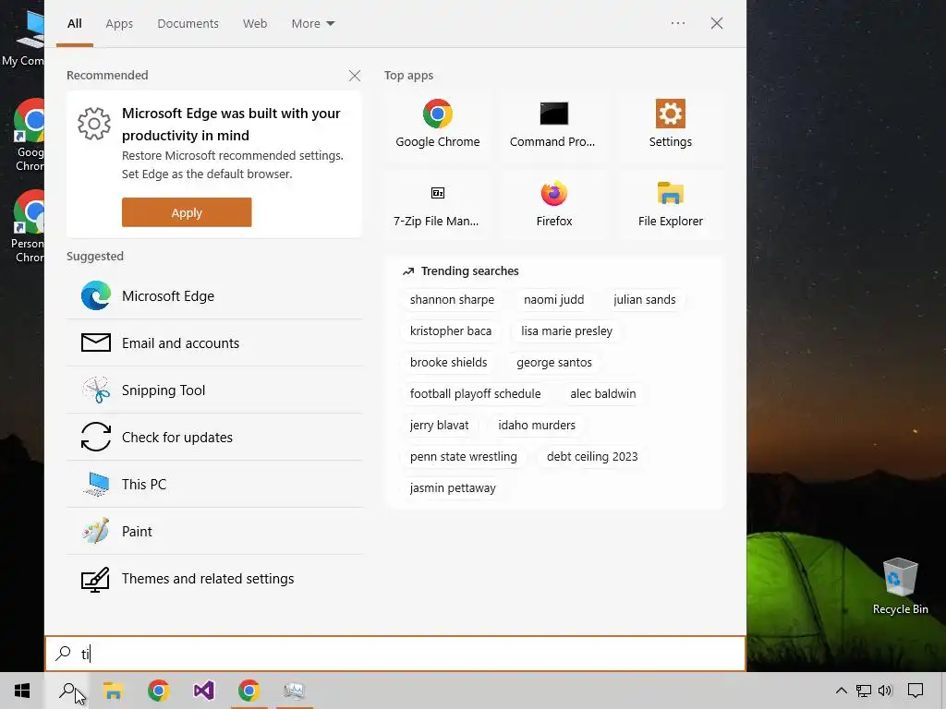Screen dimensions: 946x709
Task: Open the volume control in tray
Action: pos(885,691)
